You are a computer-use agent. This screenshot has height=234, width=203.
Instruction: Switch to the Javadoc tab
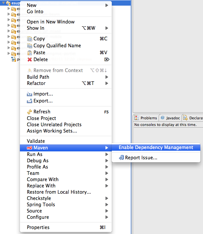170,118
